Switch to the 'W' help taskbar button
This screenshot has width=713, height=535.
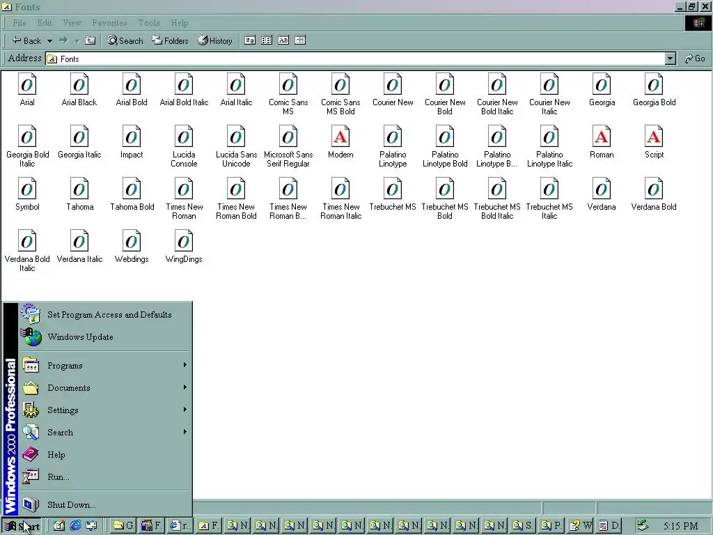581,525
